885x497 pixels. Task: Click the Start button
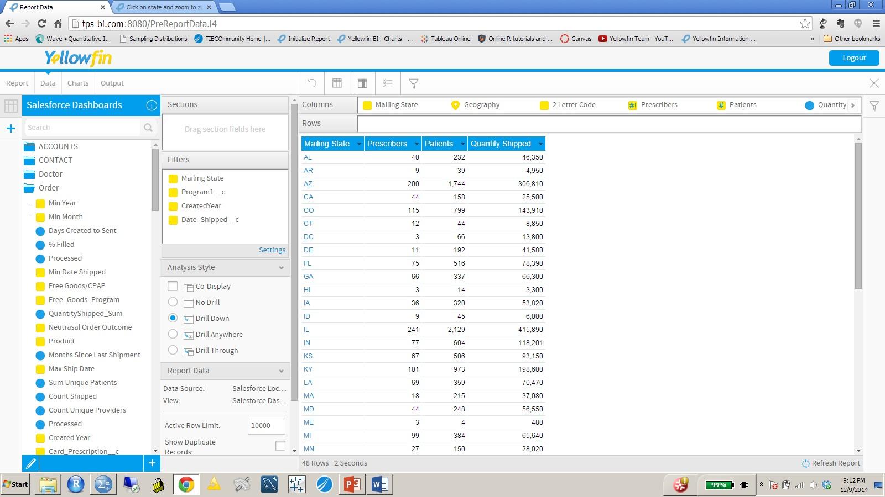coord(15,484)
